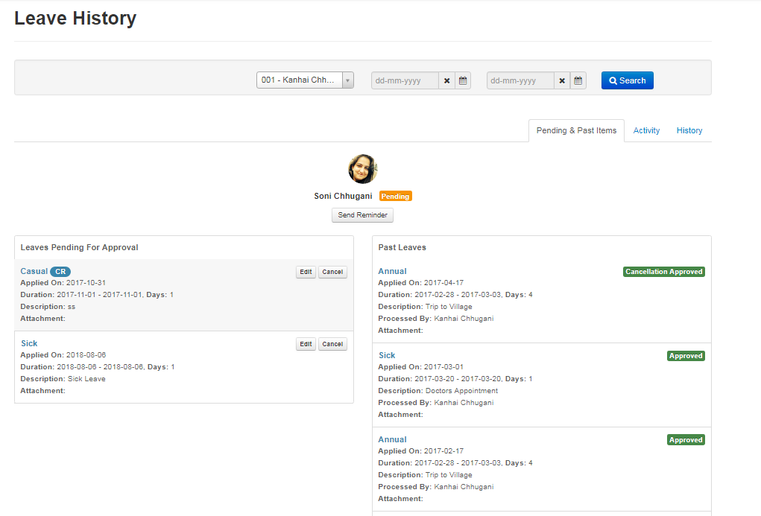Image resolution: width=761 pixels, height=516 pixels.
Task: Switch to the Activity tab
Action: 646,130
